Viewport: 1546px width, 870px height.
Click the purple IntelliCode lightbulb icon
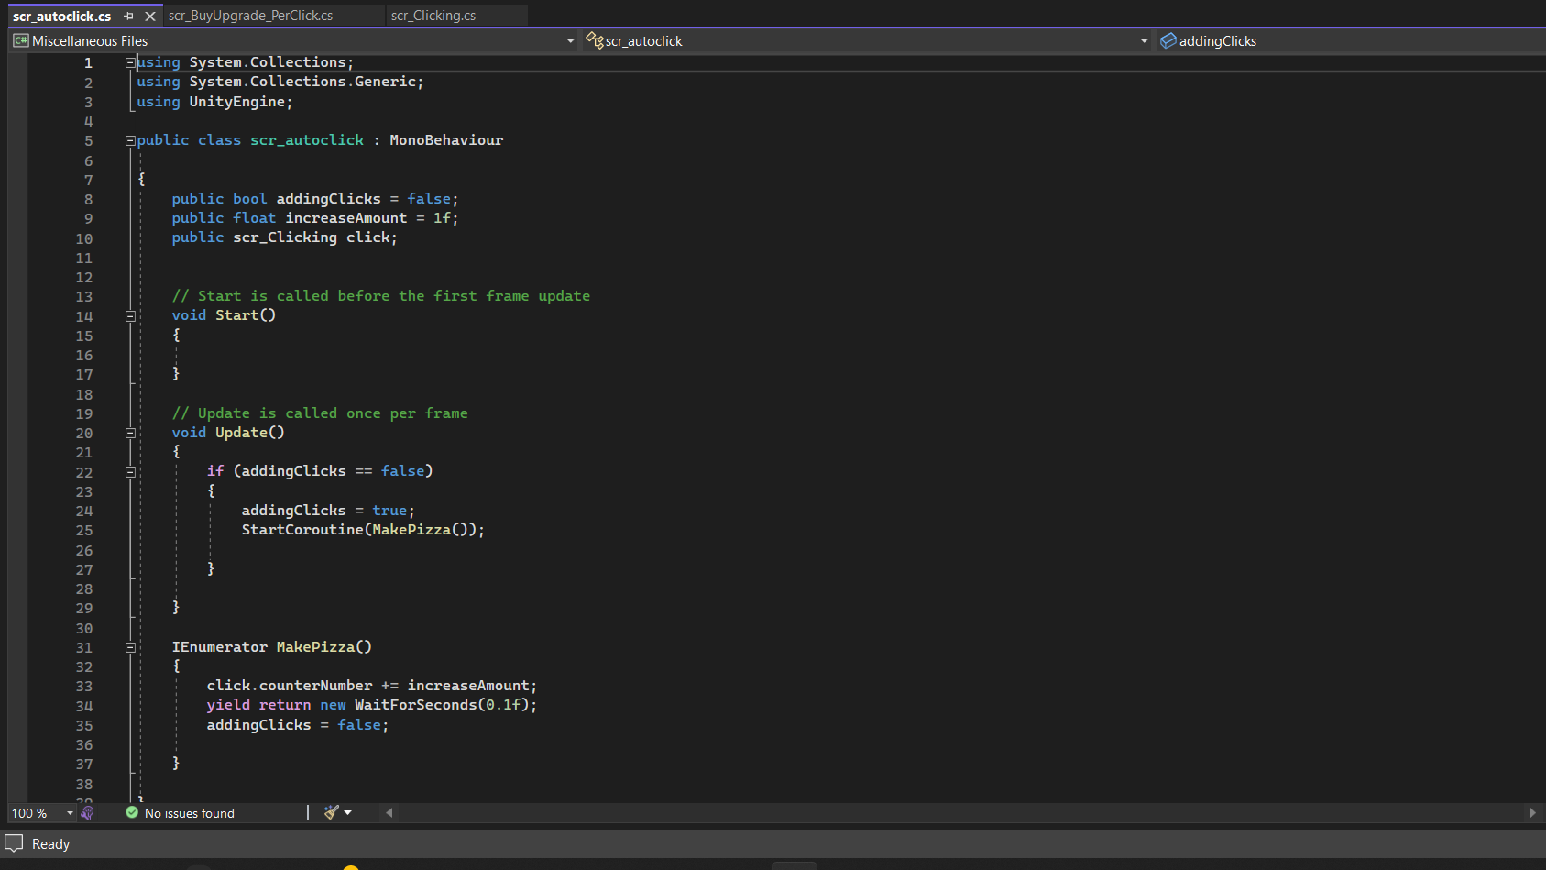coord(87,813)
